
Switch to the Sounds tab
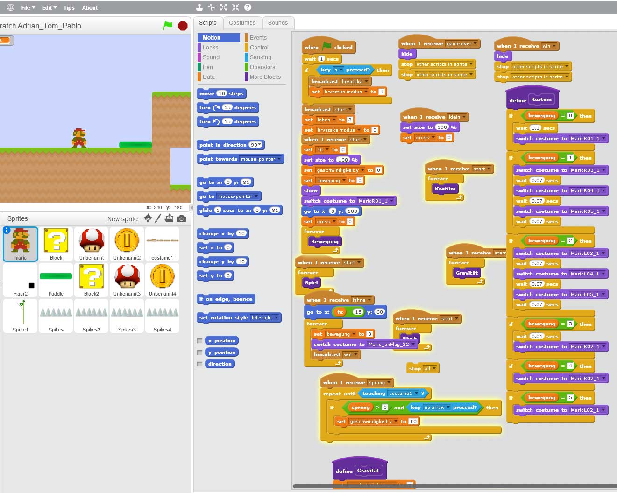pyautogui.click(x=278, y=23)
